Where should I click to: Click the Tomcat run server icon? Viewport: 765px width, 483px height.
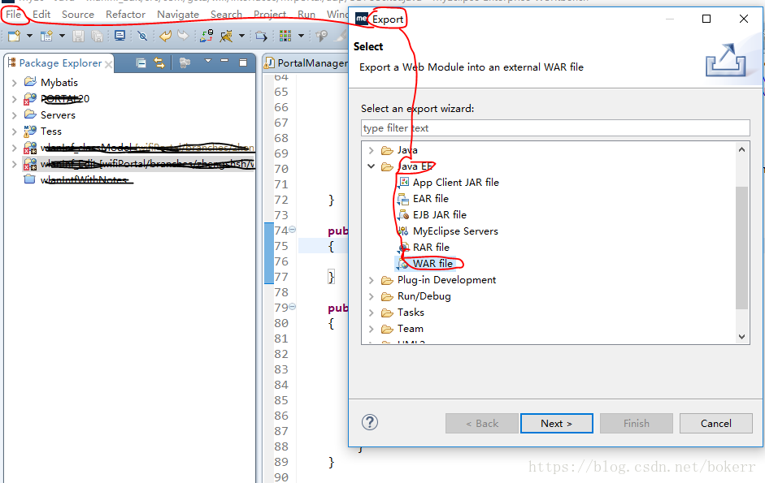point(226,36)
